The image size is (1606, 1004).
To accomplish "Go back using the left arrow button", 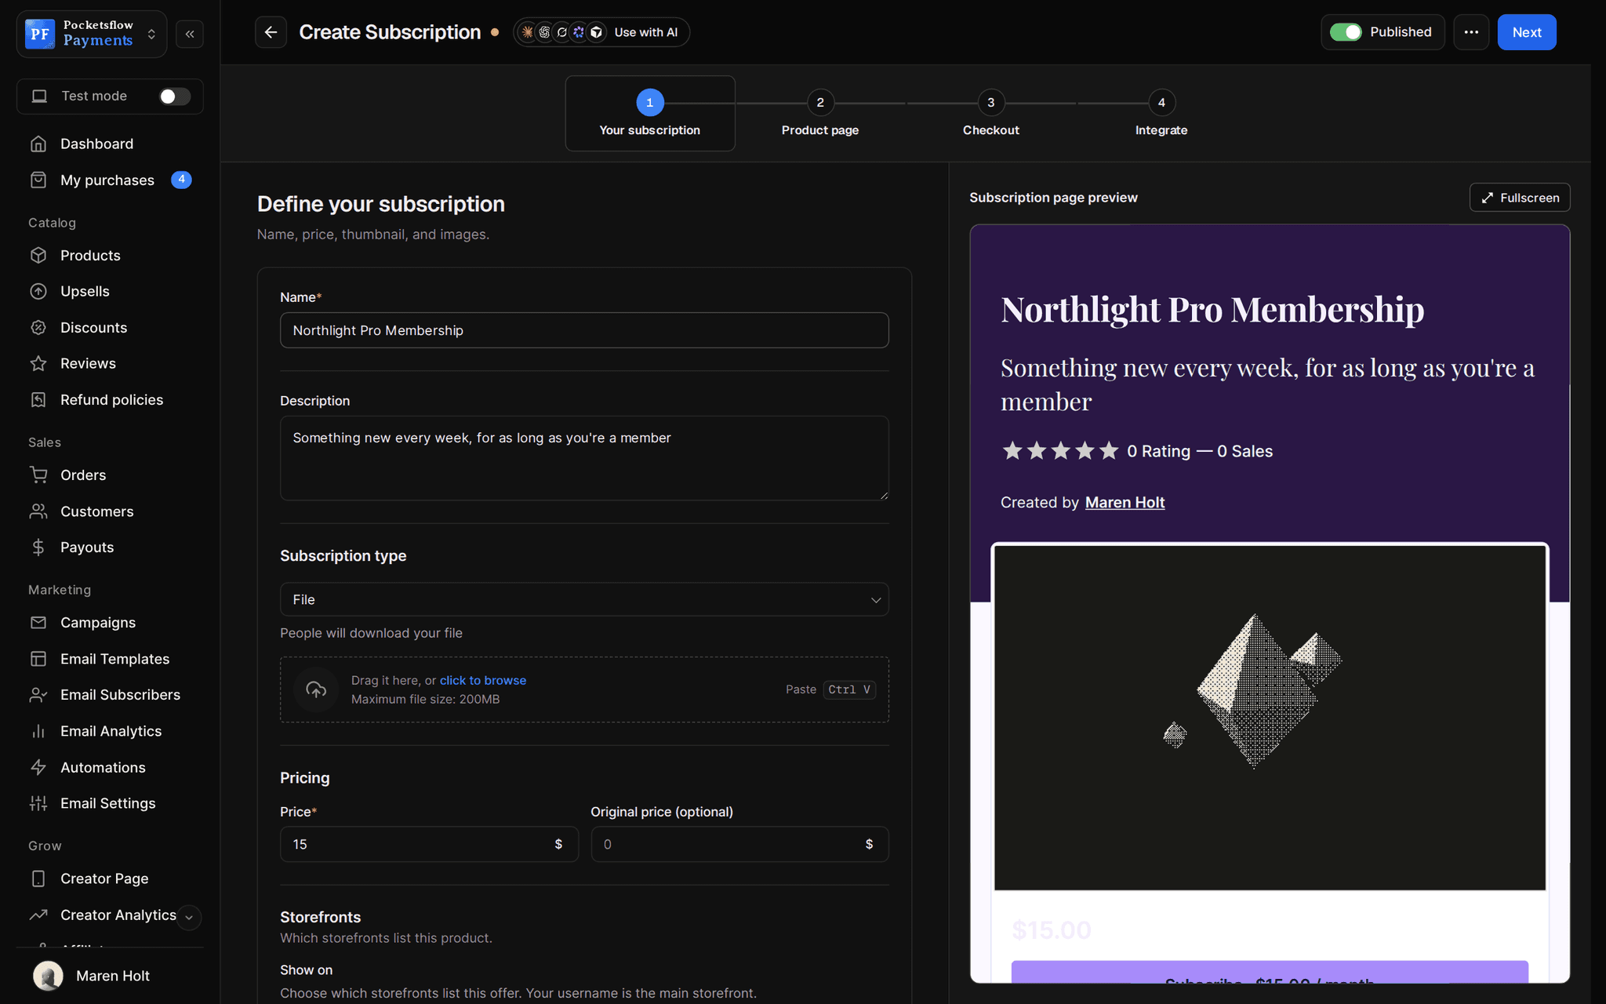I will click(x=271, y=32).
